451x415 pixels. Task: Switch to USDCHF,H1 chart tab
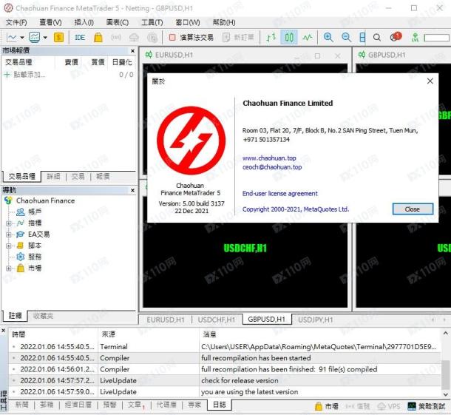tap(217, 320)
